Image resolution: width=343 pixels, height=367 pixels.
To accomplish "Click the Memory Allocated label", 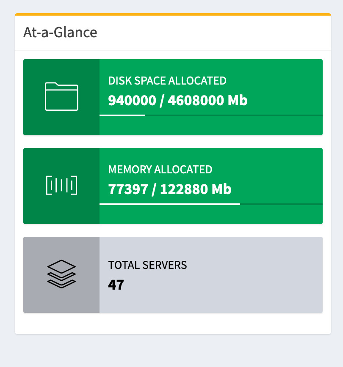I will click(160, 170).
